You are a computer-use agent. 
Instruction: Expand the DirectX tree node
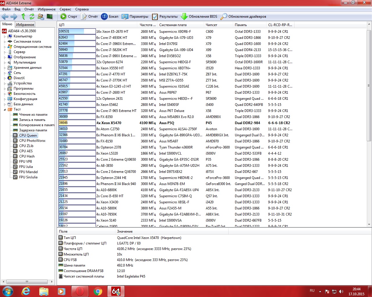point(5,78)
